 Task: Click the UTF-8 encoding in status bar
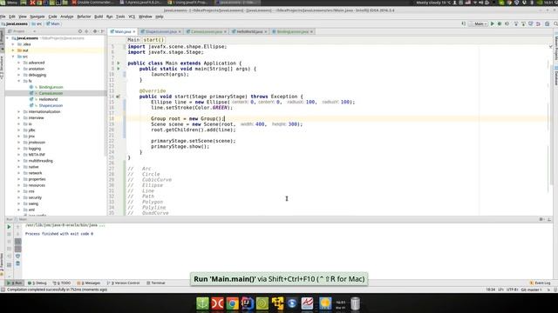(x=512, y=290)
